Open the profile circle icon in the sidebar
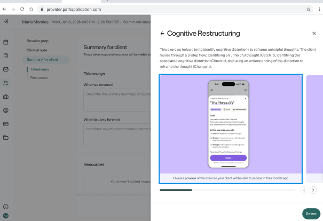This screenshot has width=323, height=221. coord(6,110)
